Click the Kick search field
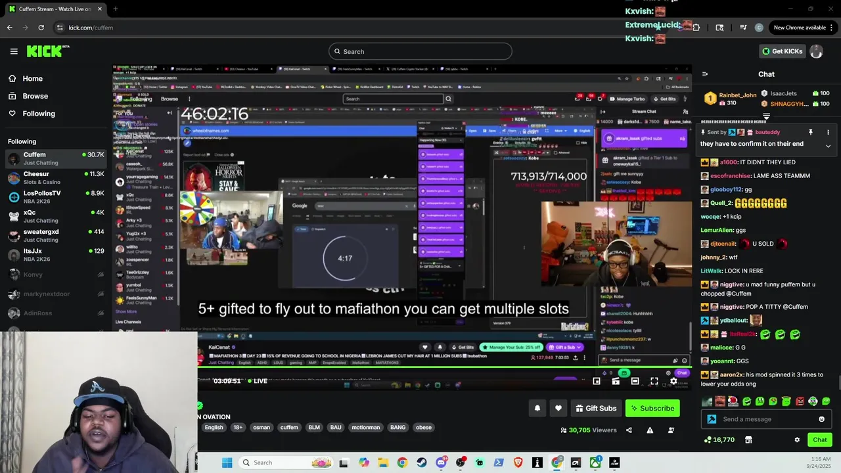Screen dimensions: 841x473 420,51
